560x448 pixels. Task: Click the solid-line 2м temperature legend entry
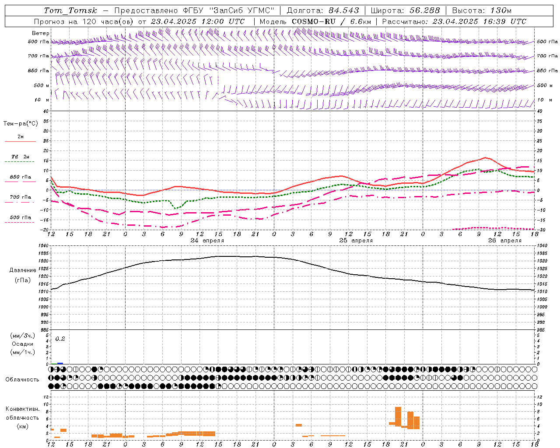pyautogui.click(x=21, y=137)
